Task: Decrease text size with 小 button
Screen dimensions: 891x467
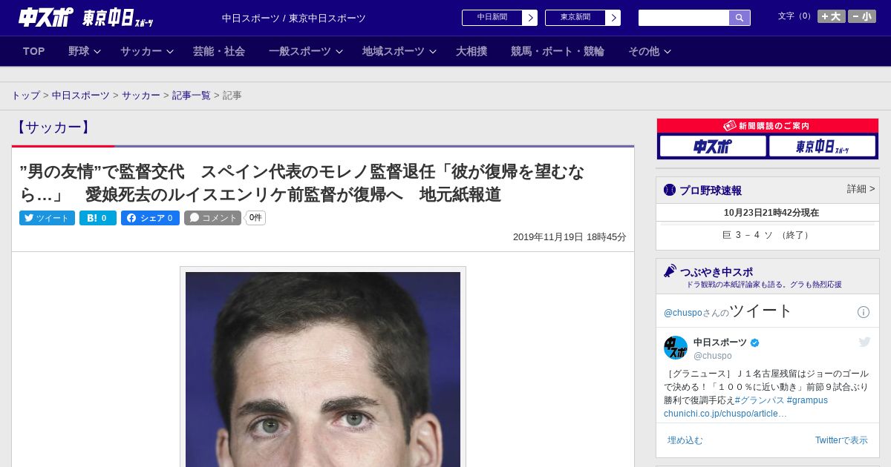Action: pos(862,16)
